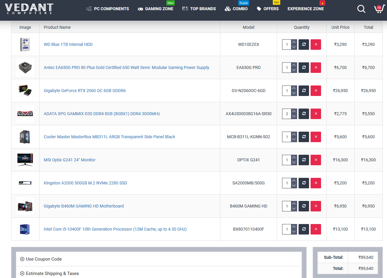Click model text GV-N2060OC-6GD
Screen dimensions: 387x278
tap(249, 91)
